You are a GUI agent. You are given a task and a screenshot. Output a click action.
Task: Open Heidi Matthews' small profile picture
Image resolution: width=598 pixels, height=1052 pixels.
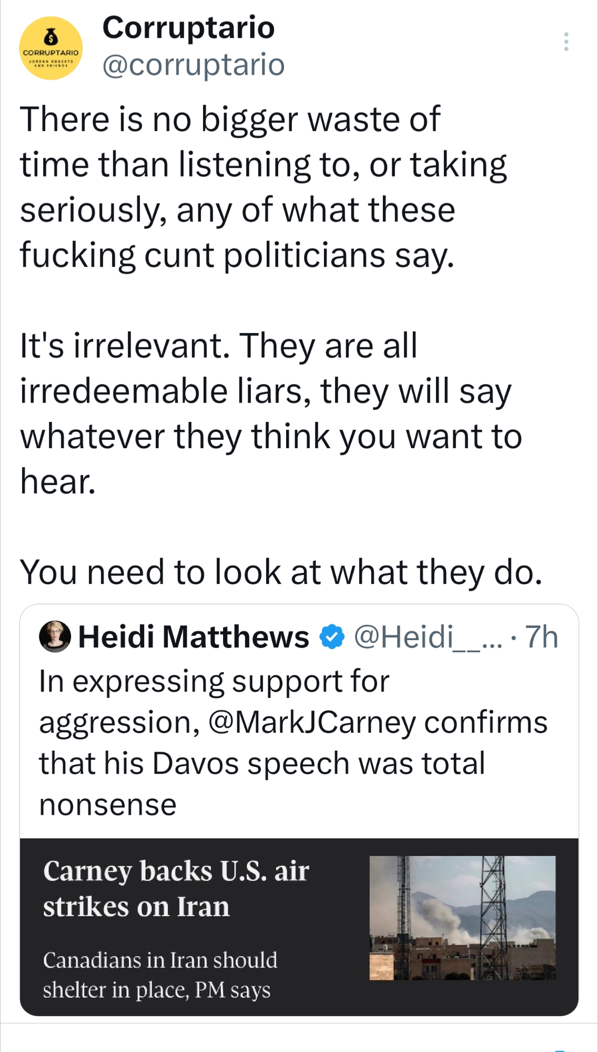pos(55,636)
